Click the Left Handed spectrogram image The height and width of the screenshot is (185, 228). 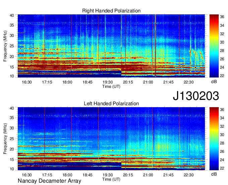[x=111, y=139]
